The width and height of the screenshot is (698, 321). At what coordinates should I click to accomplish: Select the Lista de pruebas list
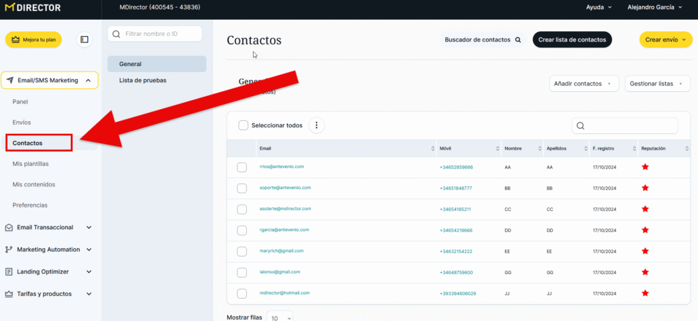(142, 80)
